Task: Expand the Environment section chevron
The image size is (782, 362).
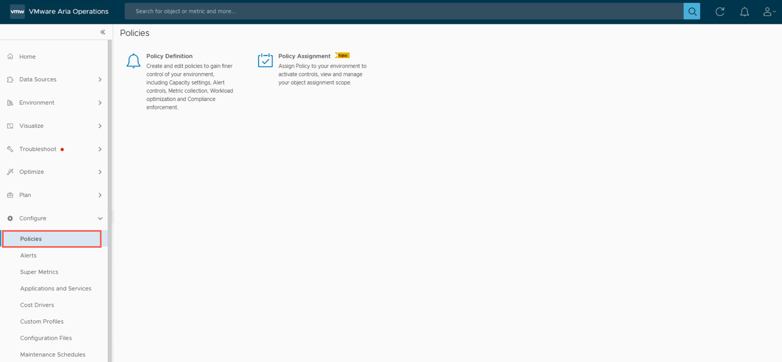Action: pyautogui.click(x=100, y=103)
